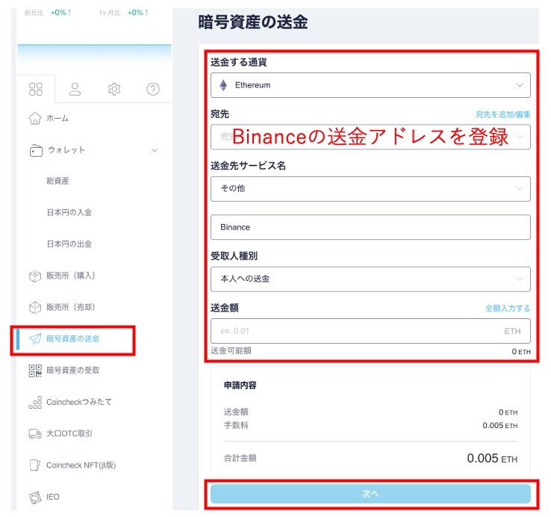Click the Binance service name text field
The width and height of the screenshot is (551, 517).
click(x=370, y=227)
